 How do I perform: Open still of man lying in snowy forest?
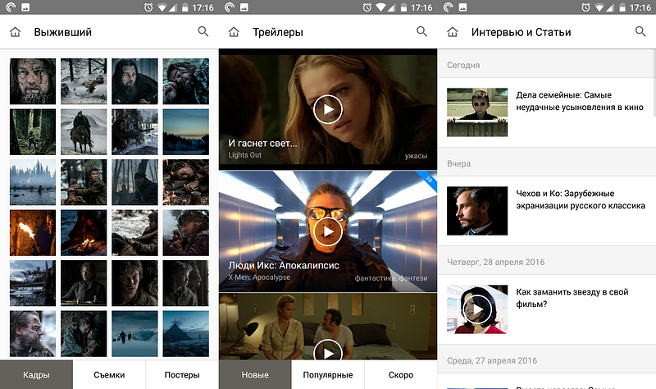(x=84, y=81)
